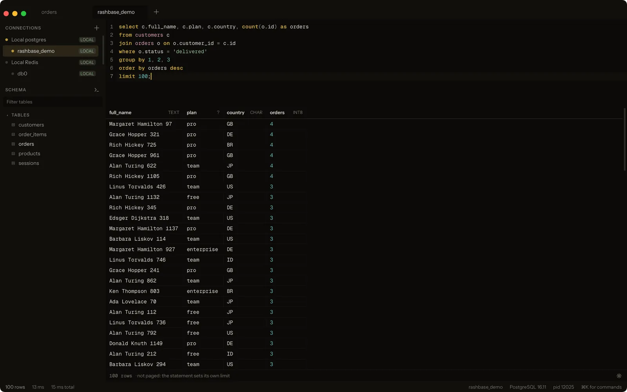
Task: Open the customers table
Action: [x=31, y=125]
